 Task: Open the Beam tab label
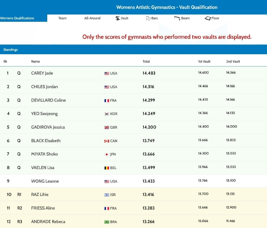pyautogui.click(x=185, y=18)
